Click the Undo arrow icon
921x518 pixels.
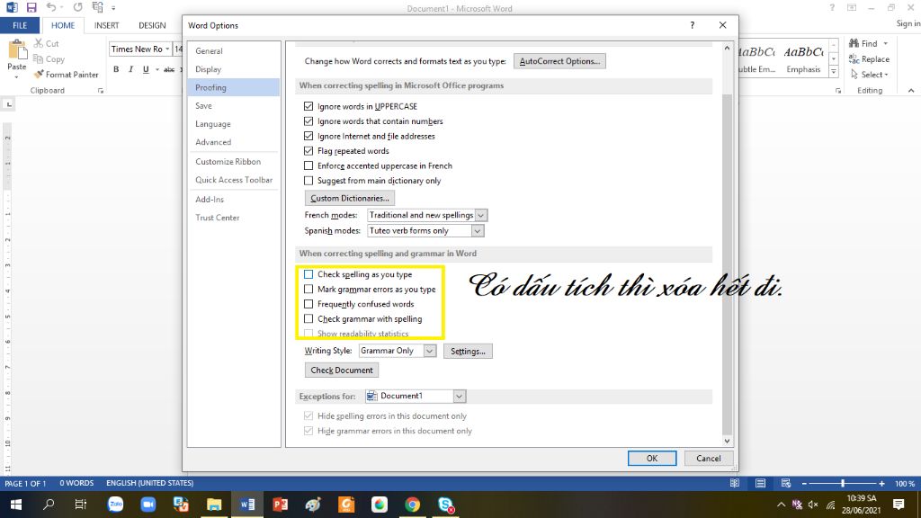pos(51,7)
